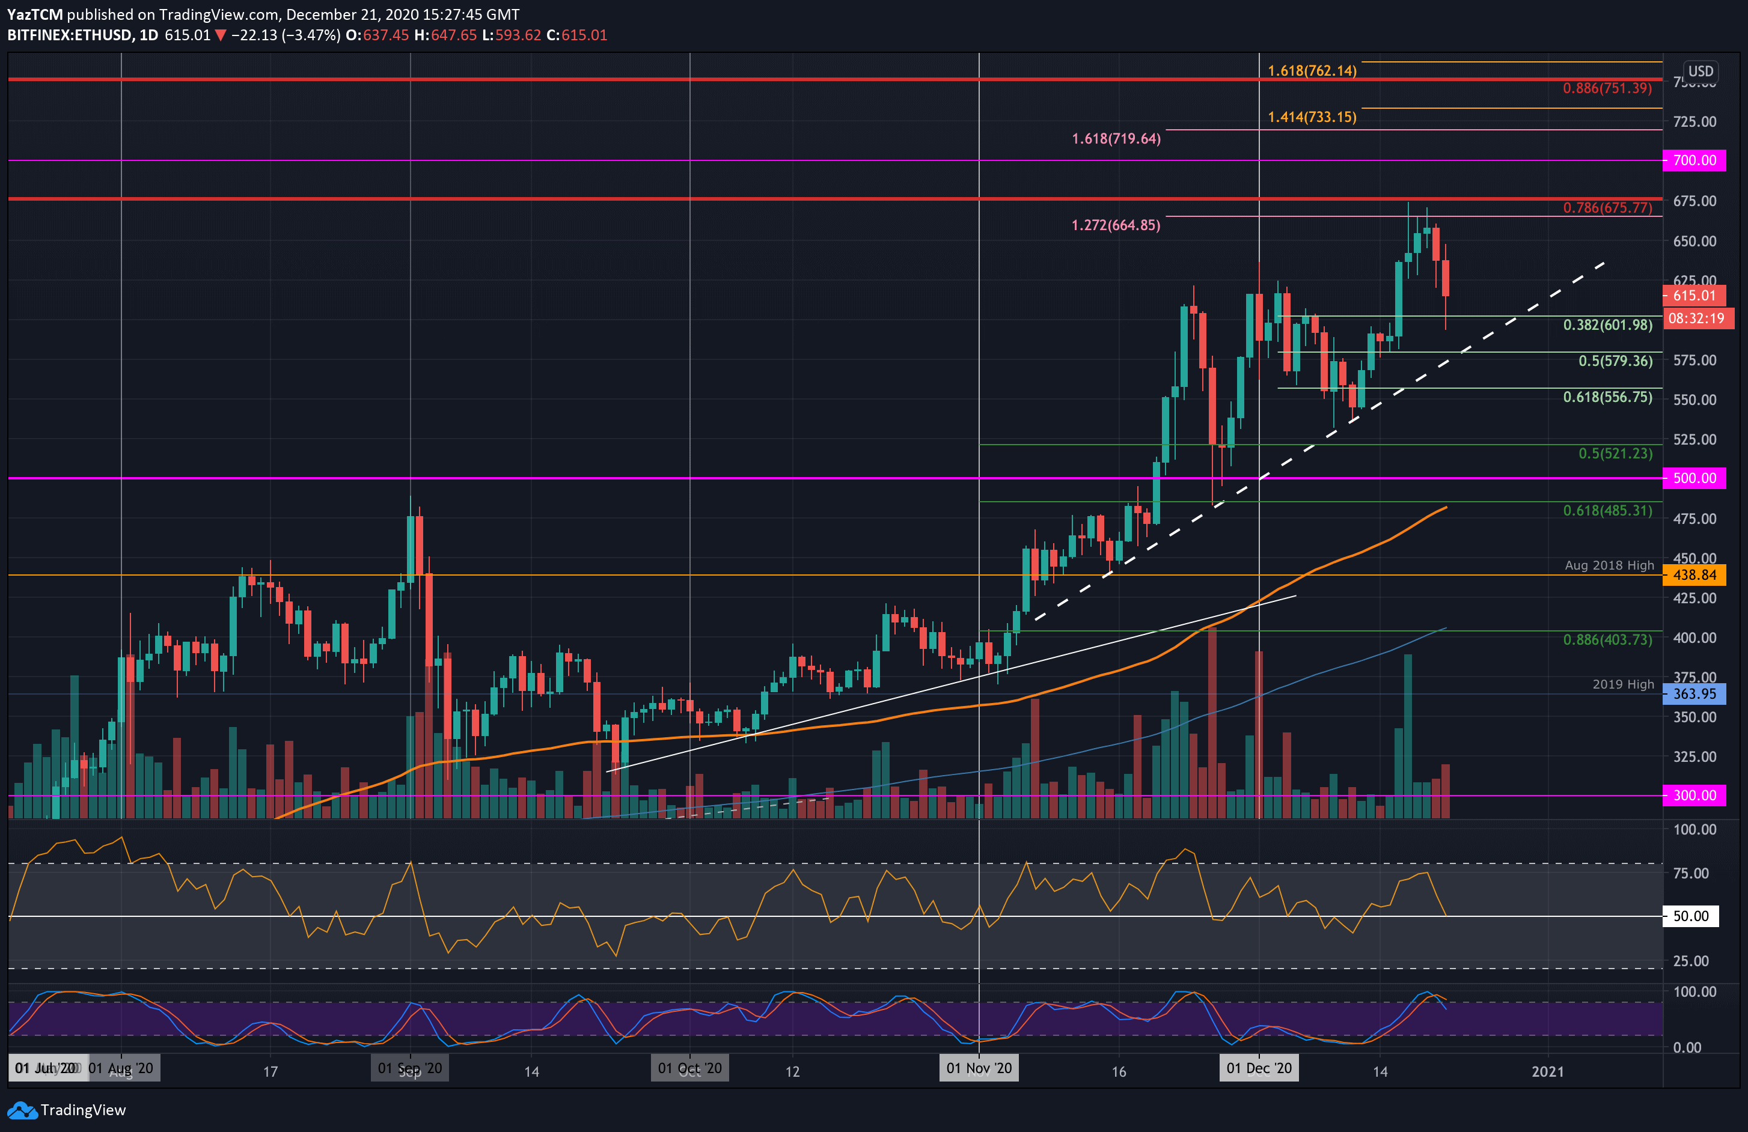Click the countdown timer label 08:32:19
The width and height of the screenshot is (1748, 1132).
pos(1698,318)
